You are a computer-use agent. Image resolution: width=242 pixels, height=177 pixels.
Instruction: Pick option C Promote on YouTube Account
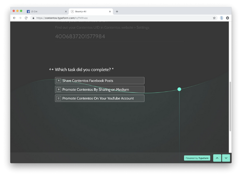click(100, 98)
